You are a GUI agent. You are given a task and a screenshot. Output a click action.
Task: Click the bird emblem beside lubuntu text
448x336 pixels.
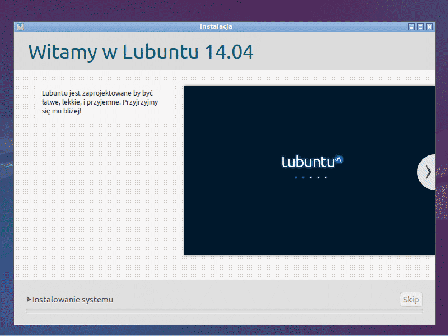[339, 160]
